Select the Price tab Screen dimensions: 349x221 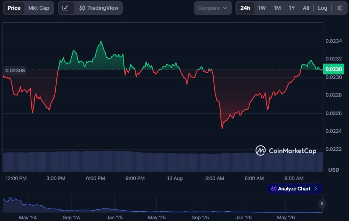[14, 8]
